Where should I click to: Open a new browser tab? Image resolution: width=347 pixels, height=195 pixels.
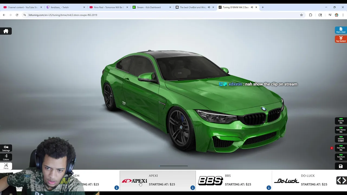click(262, 7)
